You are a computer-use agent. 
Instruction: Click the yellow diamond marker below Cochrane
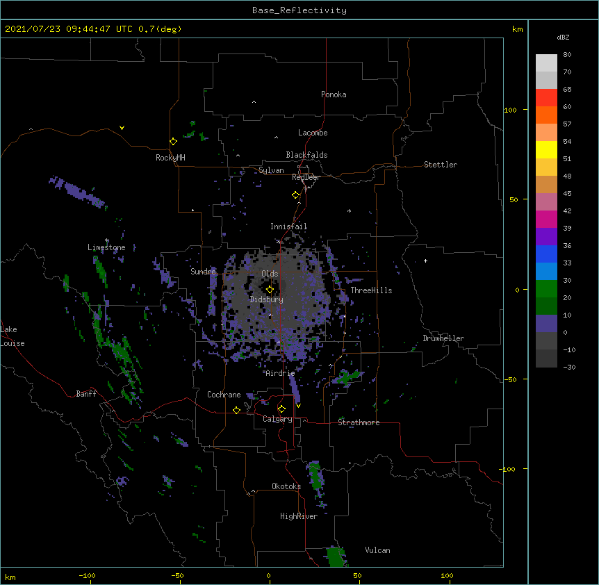(x=236, y=410)
